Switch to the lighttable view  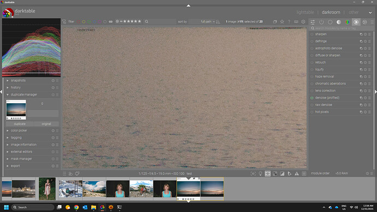pos(305,12)
